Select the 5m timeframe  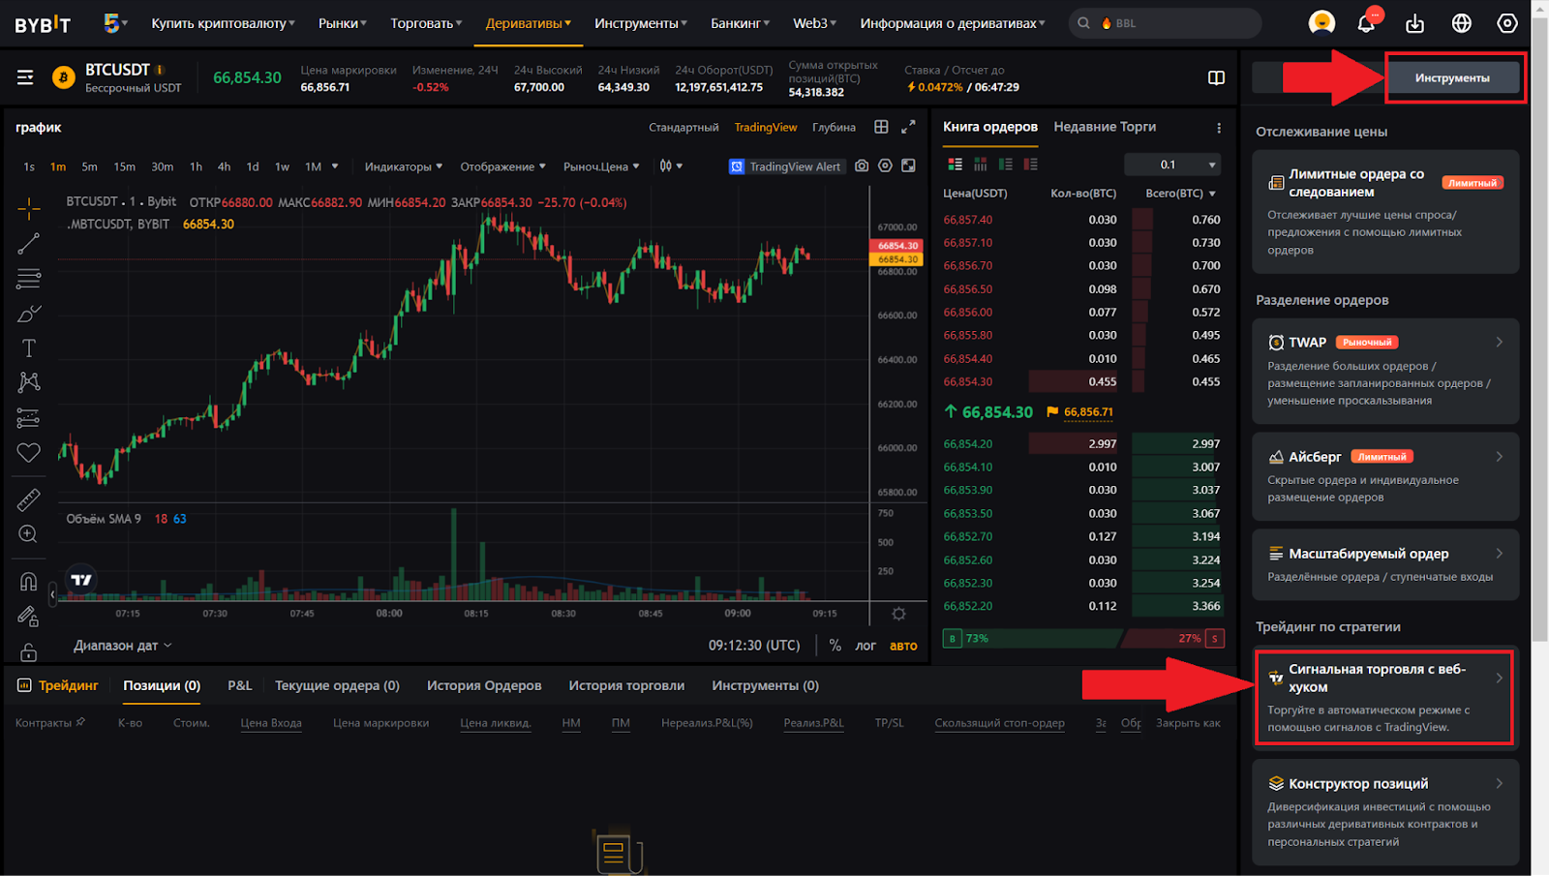point(89,166)
